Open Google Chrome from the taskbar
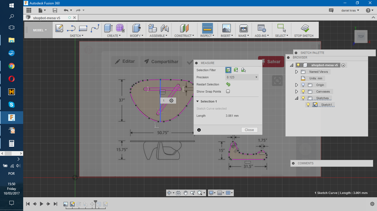The width and height of the screenshot is (377, 211). point(12,66)
